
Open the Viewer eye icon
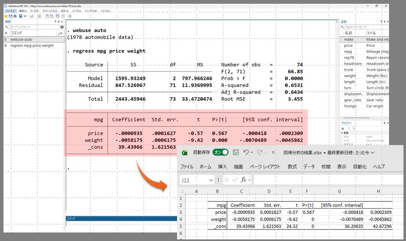tap(25, 16)
